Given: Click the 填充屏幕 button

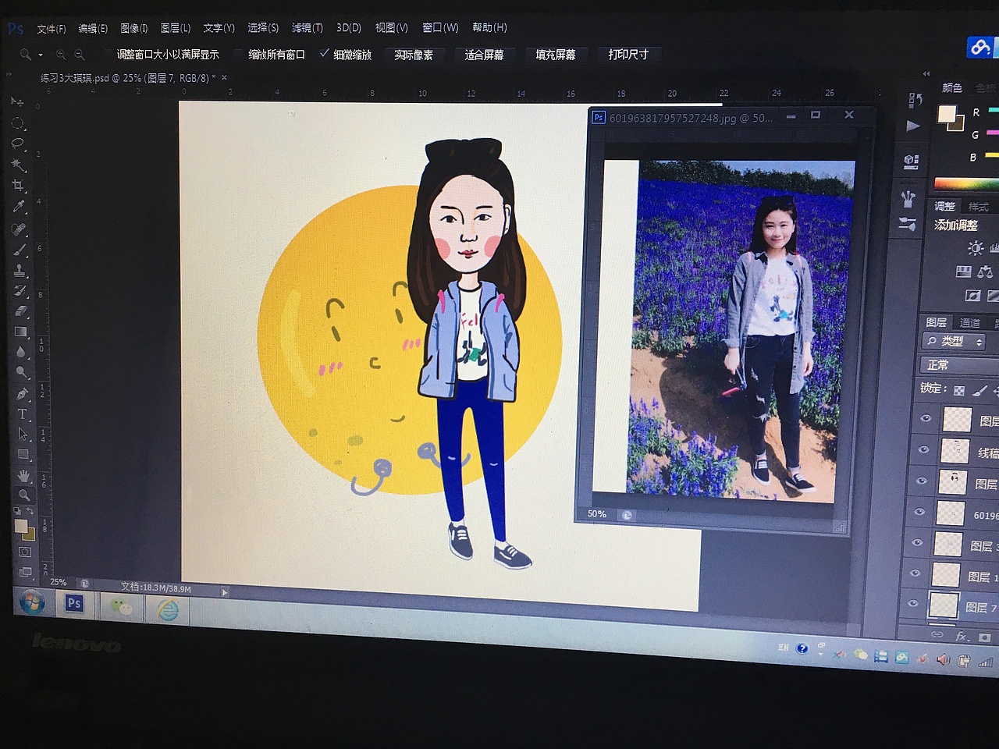Looking at the screenshot, I should [x=556, y=55].
